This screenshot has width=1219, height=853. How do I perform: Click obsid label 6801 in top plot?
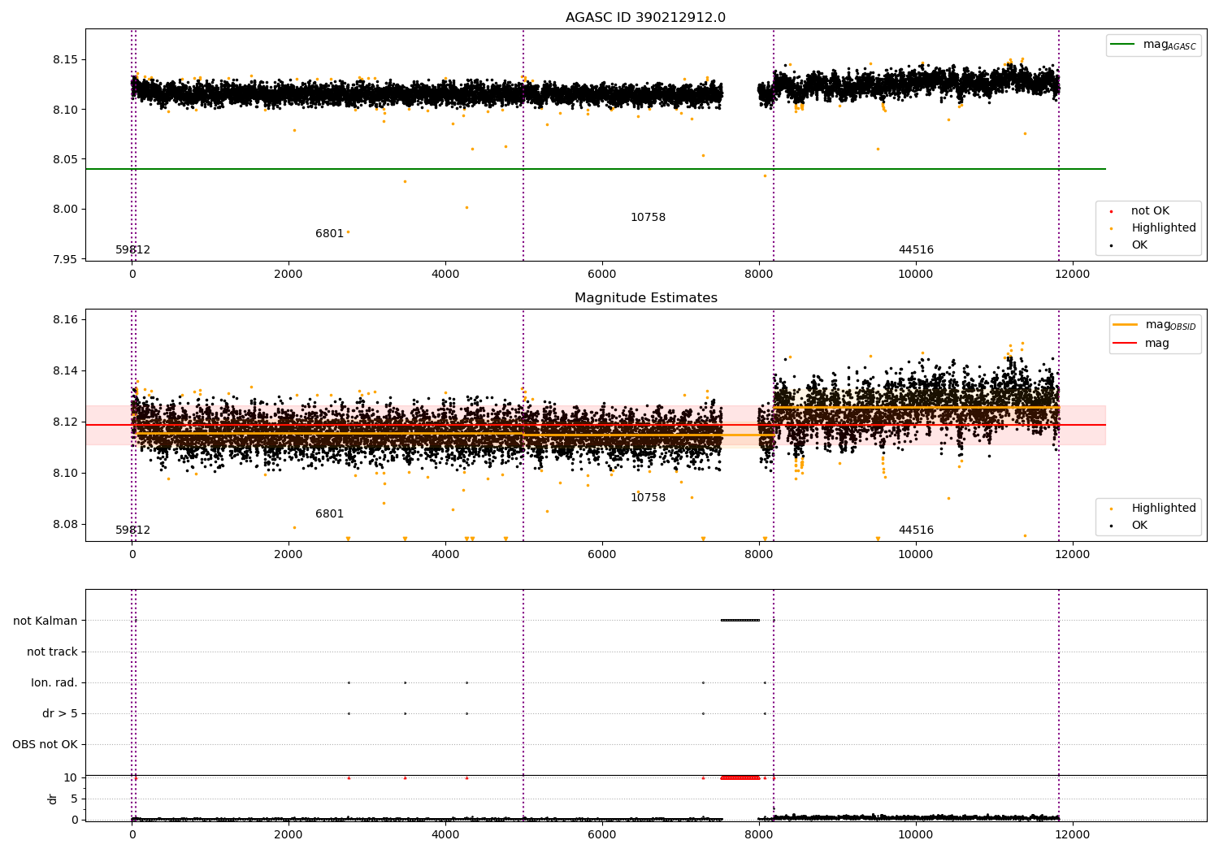pos(330,234)
